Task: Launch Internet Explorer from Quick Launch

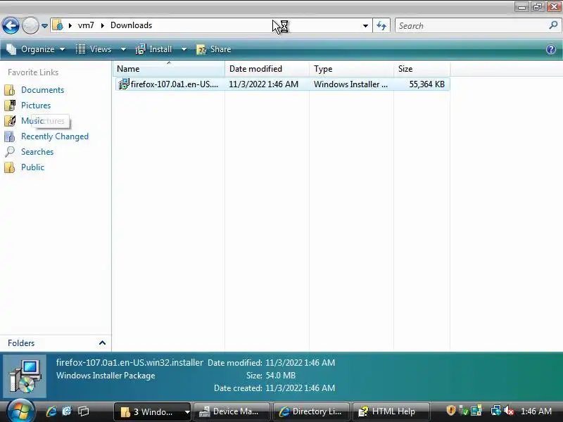Action: (51, 411)
